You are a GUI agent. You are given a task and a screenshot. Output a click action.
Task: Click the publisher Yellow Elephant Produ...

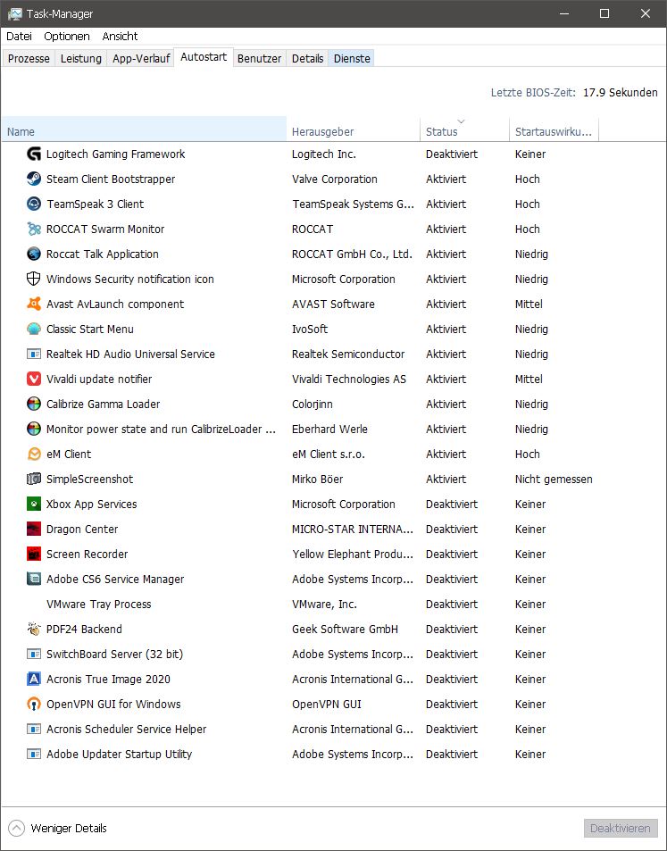tap(352, 555)
